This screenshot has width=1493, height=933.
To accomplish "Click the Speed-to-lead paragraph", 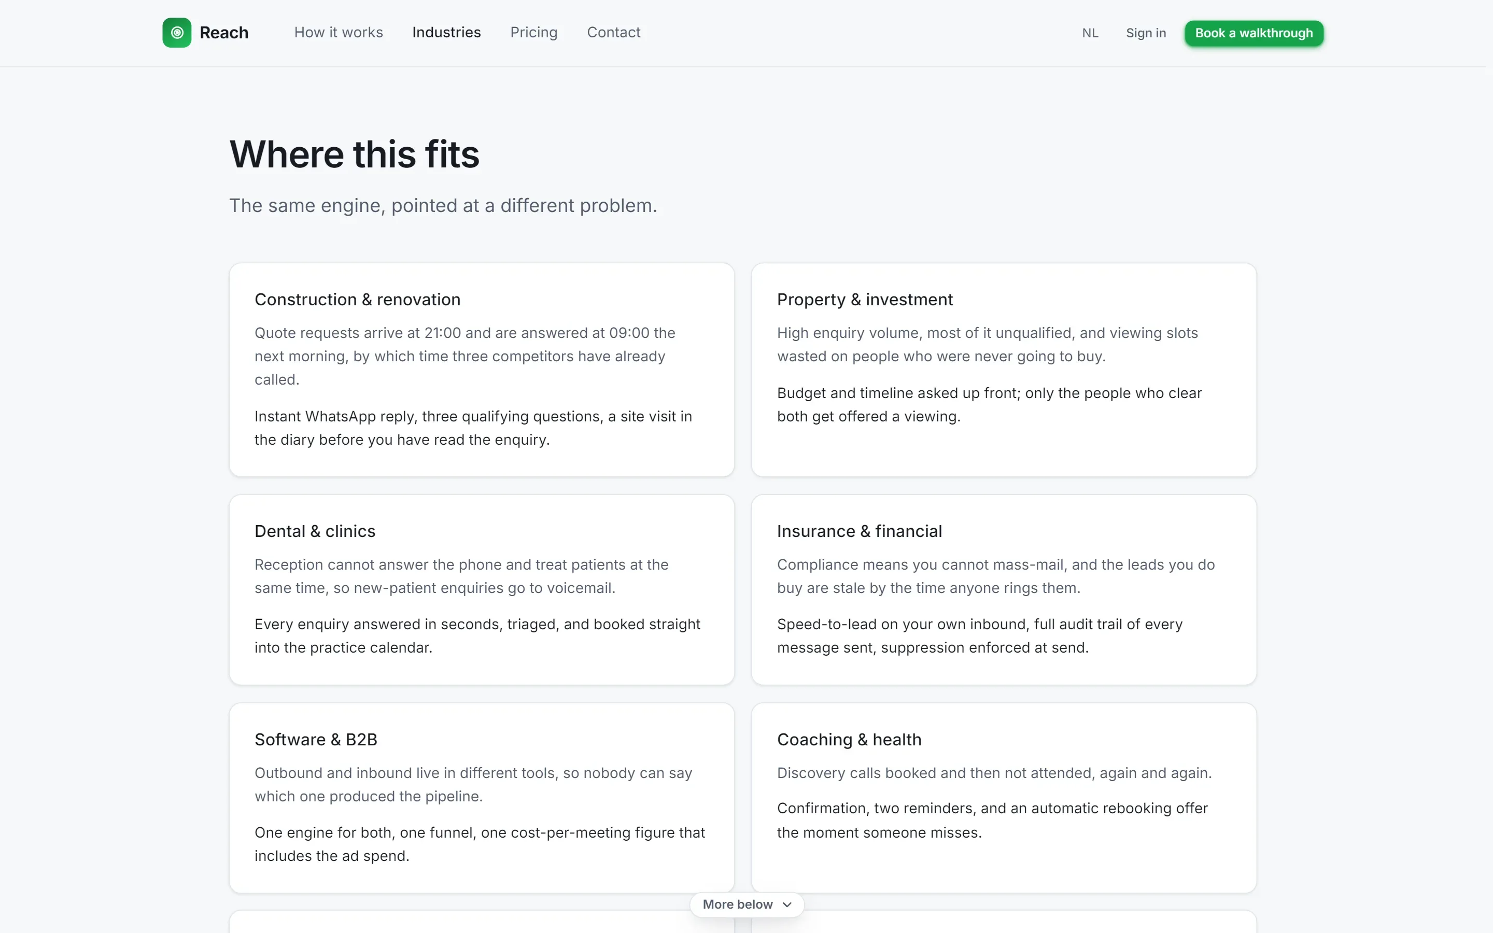I will [x=980, y=636].
